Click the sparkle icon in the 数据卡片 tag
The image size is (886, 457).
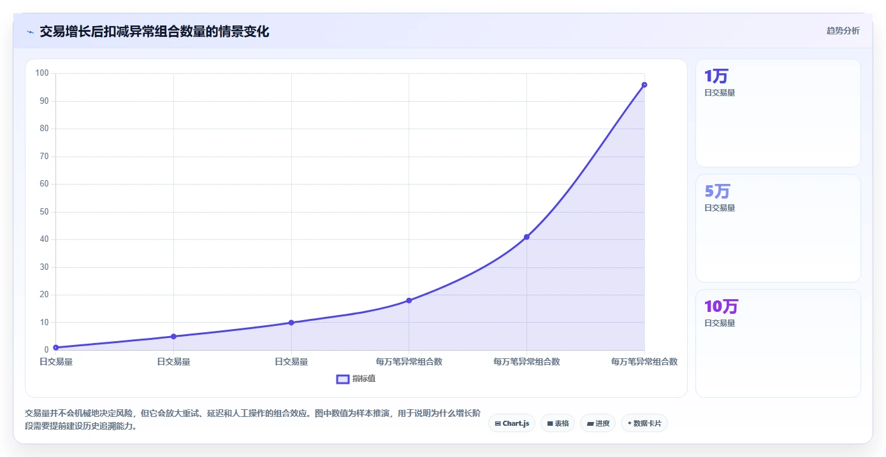630,423
